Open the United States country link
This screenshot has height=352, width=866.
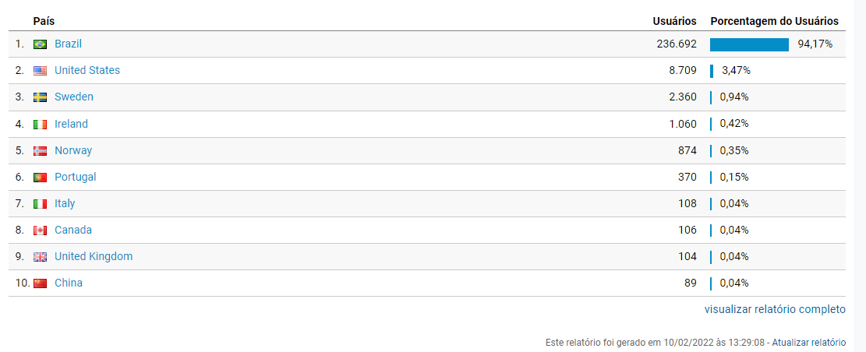pyautogui.click(x=87, y=71)
